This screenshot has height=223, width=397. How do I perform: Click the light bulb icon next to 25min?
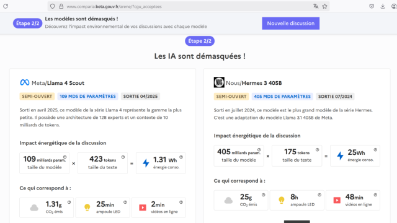(87, 208)
